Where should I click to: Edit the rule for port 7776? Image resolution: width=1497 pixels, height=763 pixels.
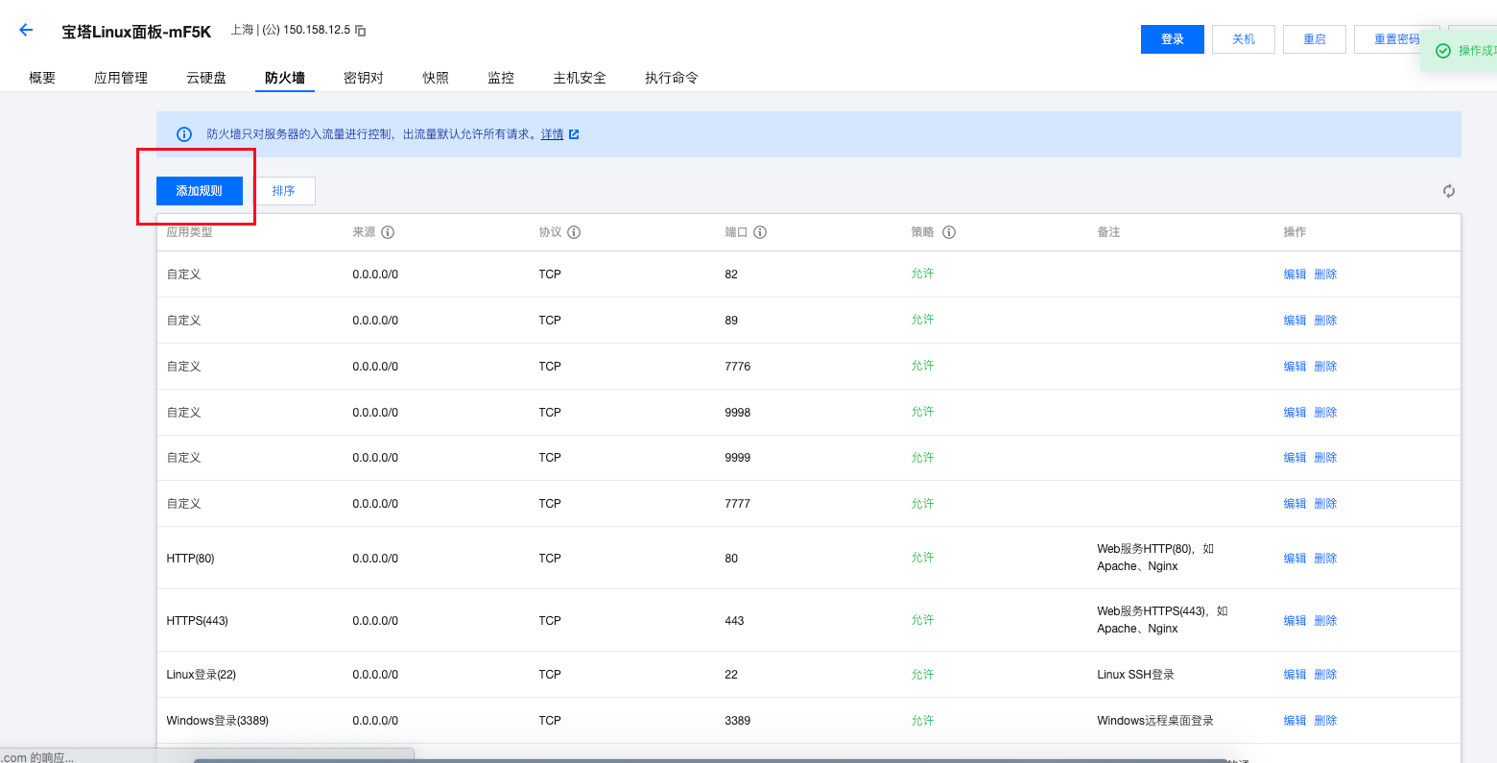pos(1295,367)
